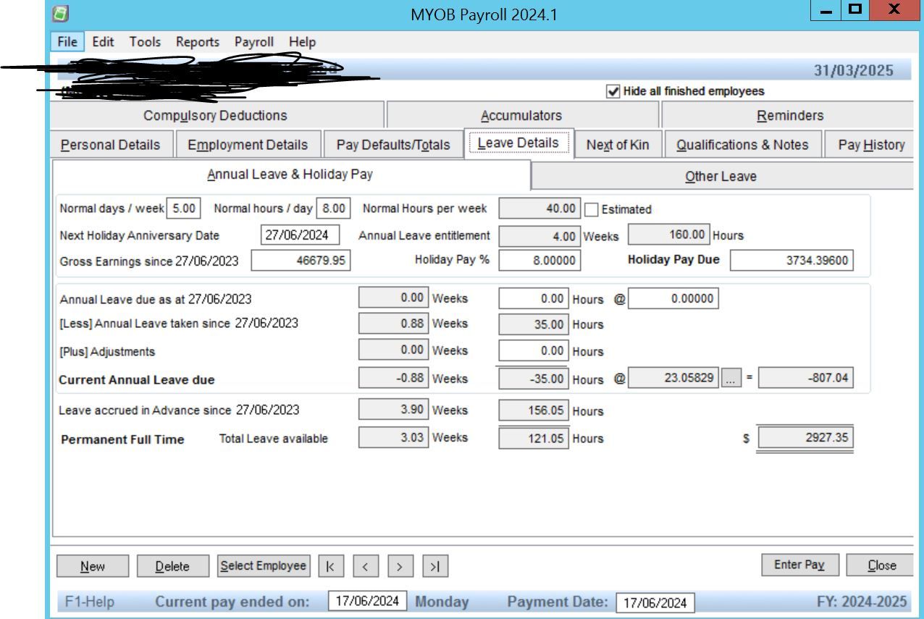Jump to the last employee record
The width and height of the screenshot is (924, 619).
click(x=435, y=565)
